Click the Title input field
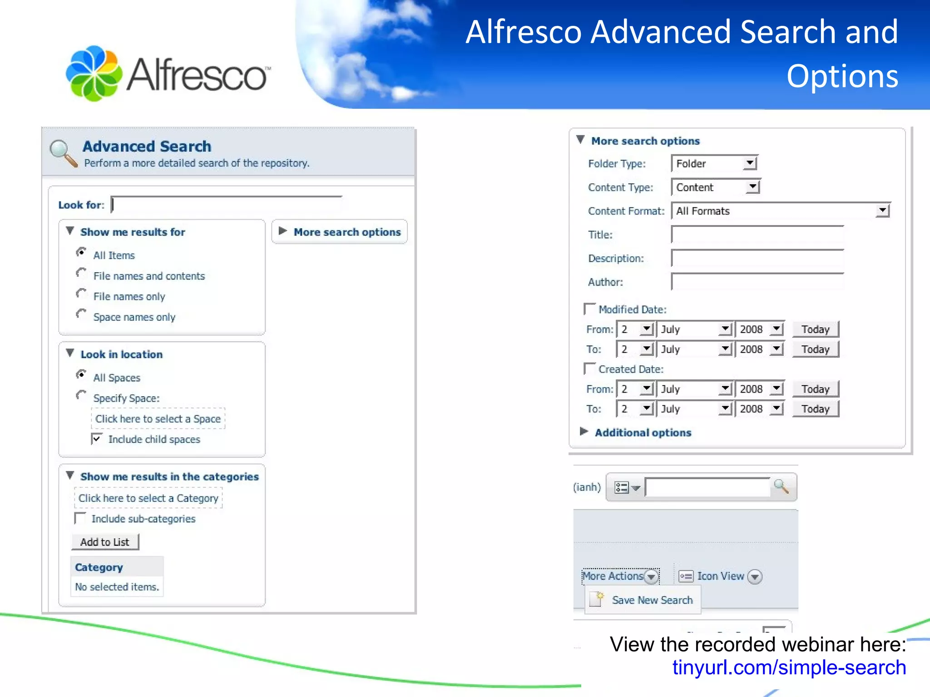930x697 pixels. [x=757, y=235]
